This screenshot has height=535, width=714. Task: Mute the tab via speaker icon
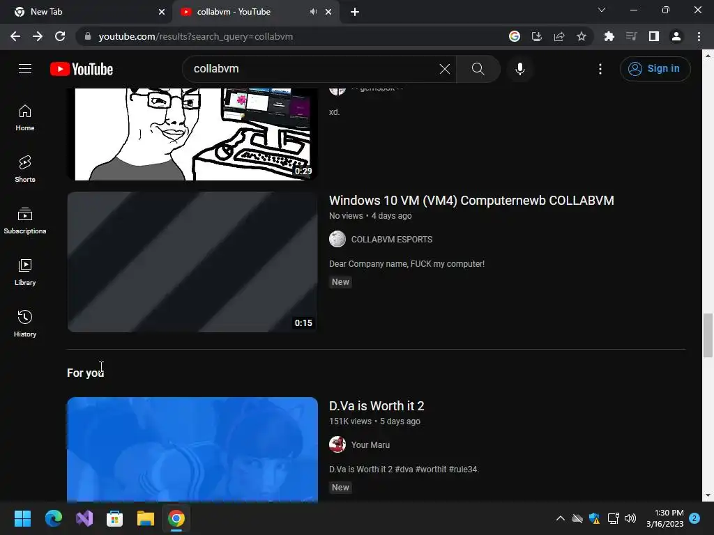313,12
